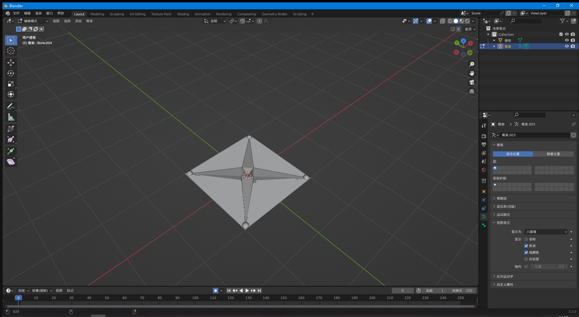Image resolution: width=579 pixels, height=317 pixels.
Task: Play the animation forward
Action: point(247,291)
